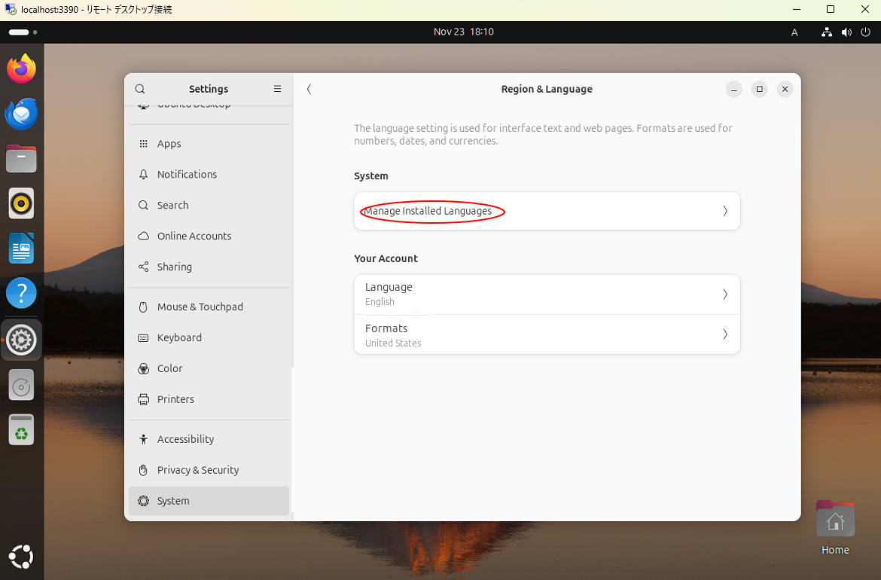
Task: Click the Keyboard icon in sidebar
Action: tap(143, 337)
